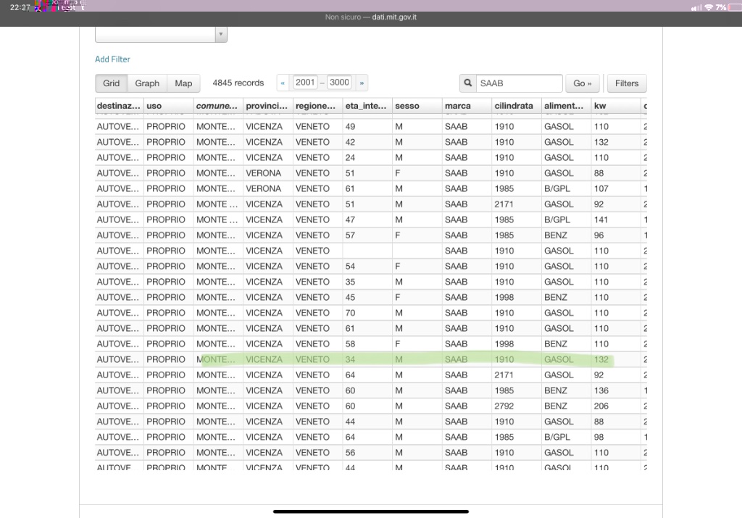Image resolution: width=742 pixels, height=518 pixels.
Task: Switch to the Grid view tab
Action: coord(111,83)
